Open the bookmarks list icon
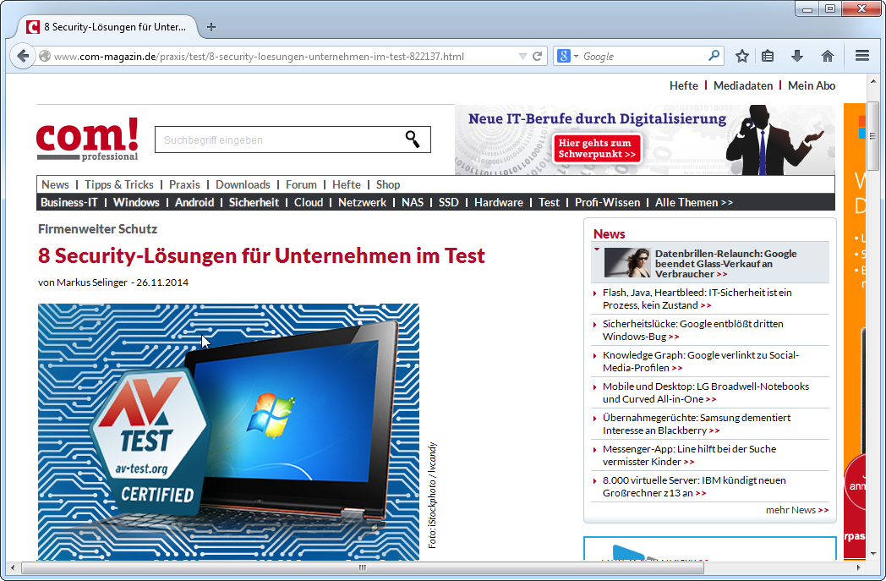Viewport: 886px width, 581px height. click(x=768, y=56)
